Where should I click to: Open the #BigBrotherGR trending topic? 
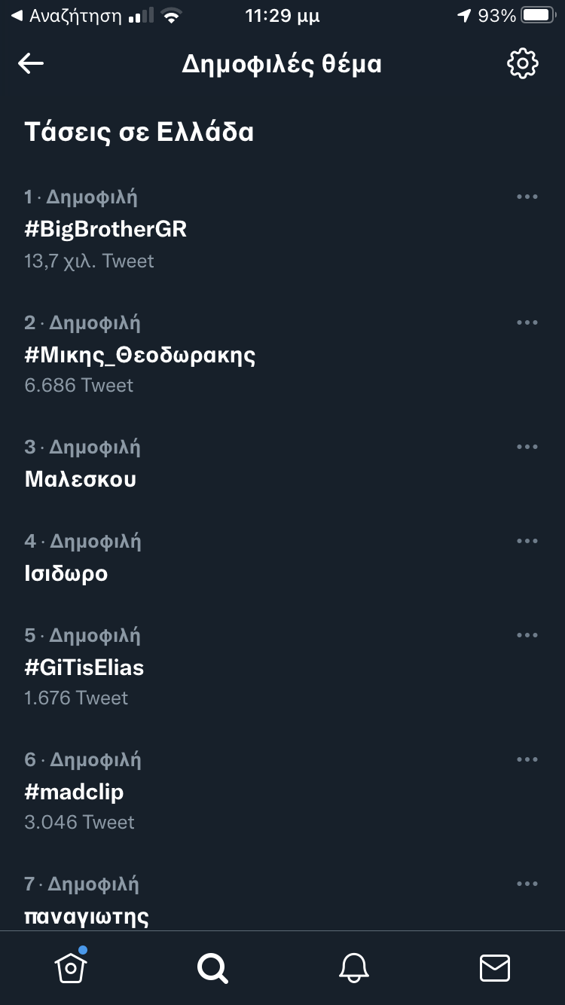[105, 229]
